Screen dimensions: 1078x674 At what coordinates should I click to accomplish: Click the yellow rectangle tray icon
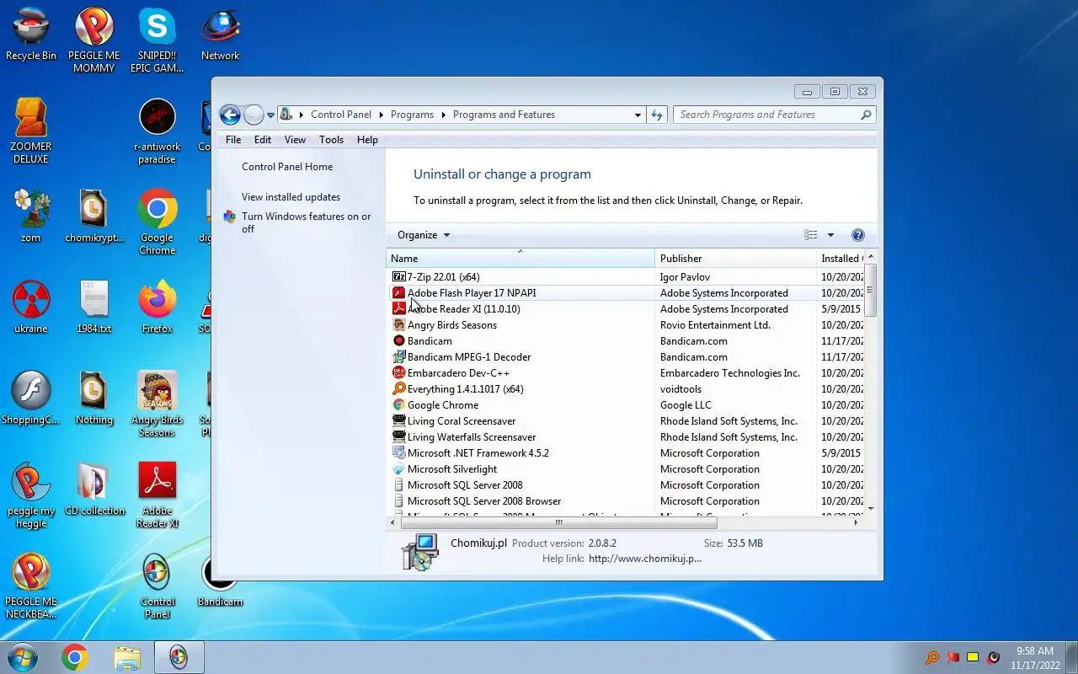click(x=973, y=657)
